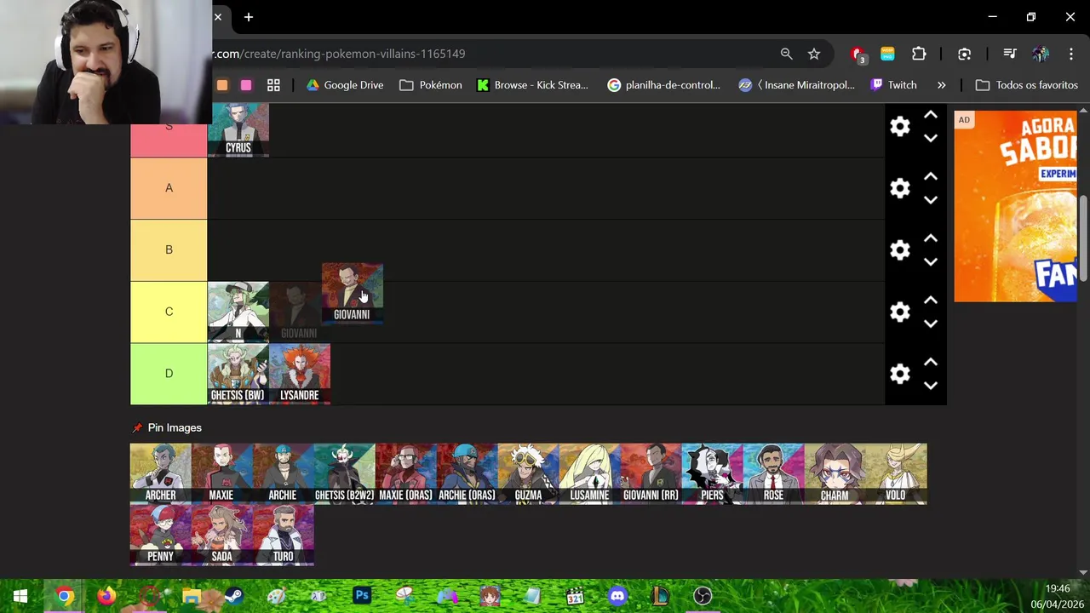Viewport: 1090px width, 613px height.
Task: Move A tier row down
Action: pyautogui.click(x=931, y=200)
